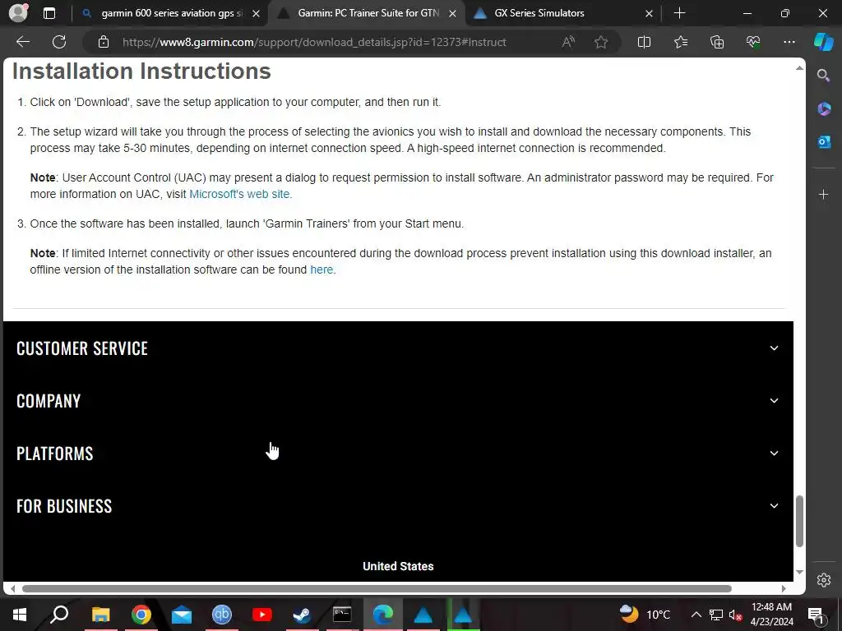Image resolution: width=842 pixels, height=631 pixels.
Task: Open Edge Settings and more menu
Action: 789,42
